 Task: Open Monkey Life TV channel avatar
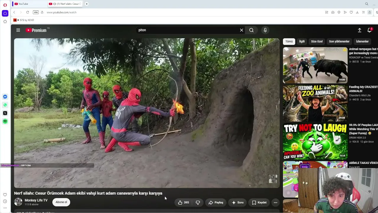coord(18,202)
